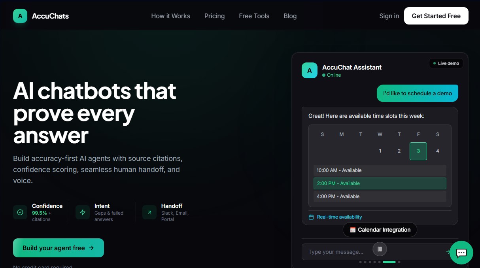Click Build your agent free button

tap(59, 248)
